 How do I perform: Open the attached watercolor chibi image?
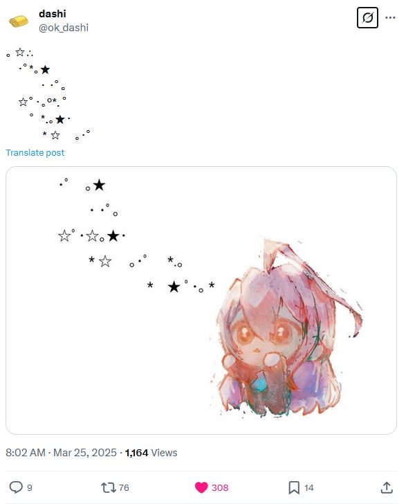[201, 300]
